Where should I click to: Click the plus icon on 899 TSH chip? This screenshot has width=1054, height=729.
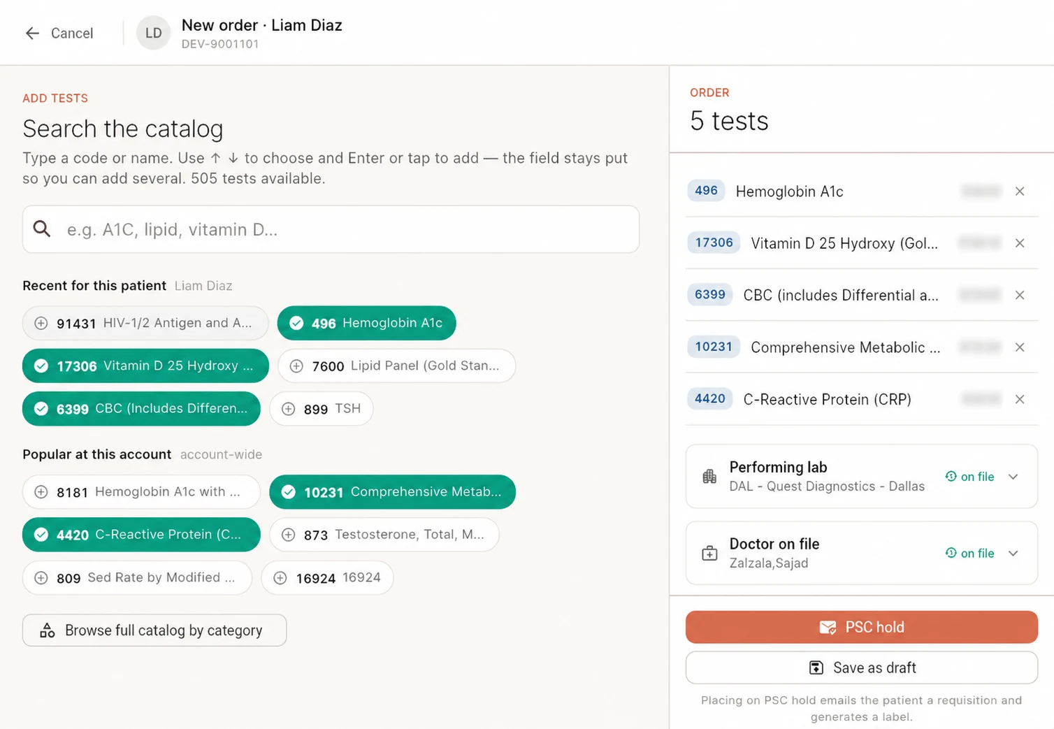click(288, 409)
